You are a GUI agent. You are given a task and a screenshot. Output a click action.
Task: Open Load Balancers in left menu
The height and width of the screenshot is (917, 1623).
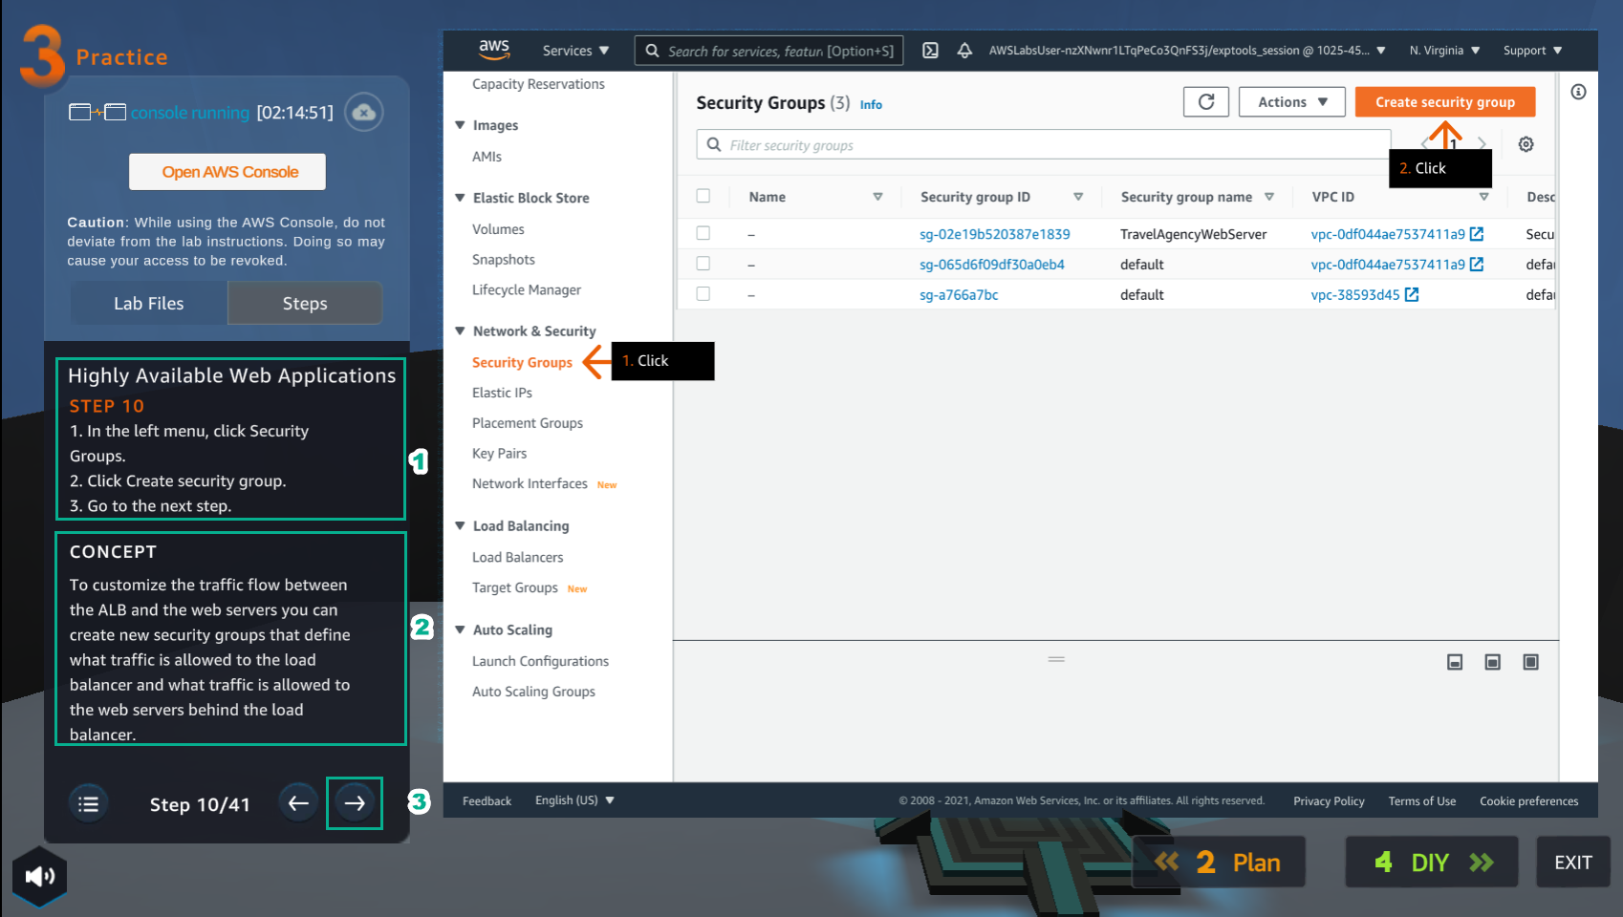coord(517,557)
